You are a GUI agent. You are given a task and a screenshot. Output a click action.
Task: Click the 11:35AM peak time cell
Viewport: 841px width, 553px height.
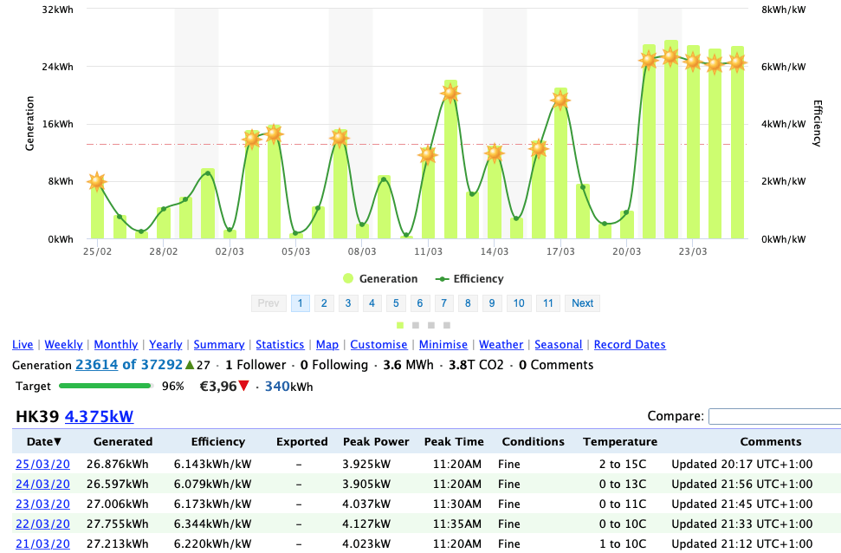pyautogui.click(x=457, y=524)
